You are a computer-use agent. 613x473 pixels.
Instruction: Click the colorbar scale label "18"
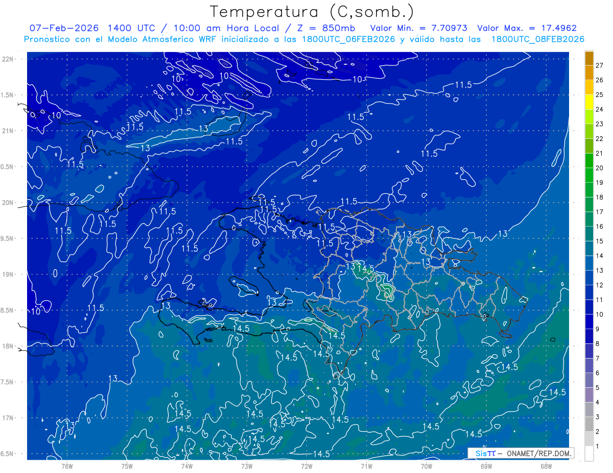pyautogui.click(x=600, y=197)
